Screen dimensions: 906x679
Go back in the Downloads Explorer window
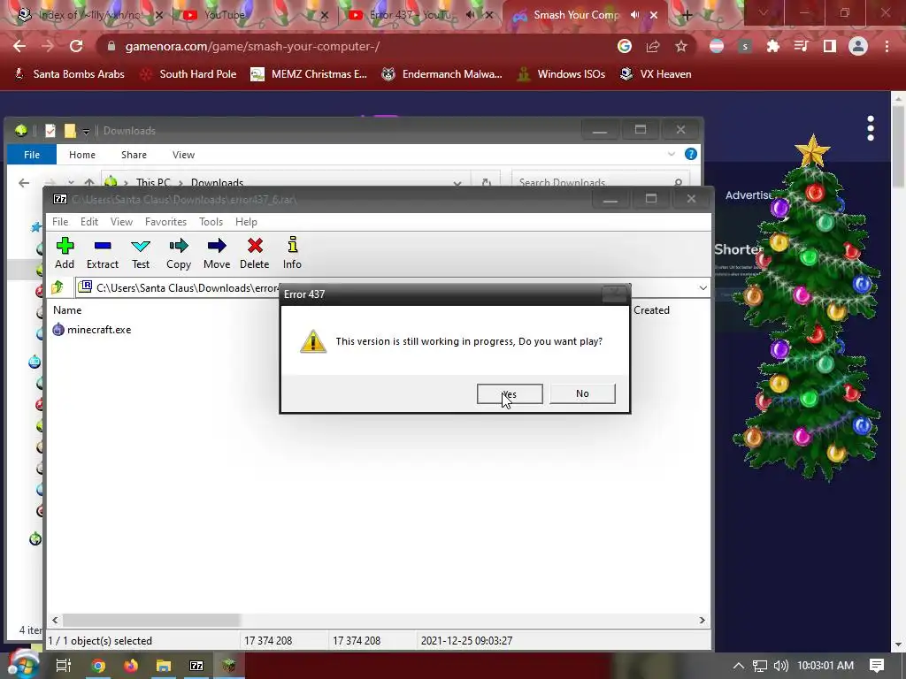(24, 183)
